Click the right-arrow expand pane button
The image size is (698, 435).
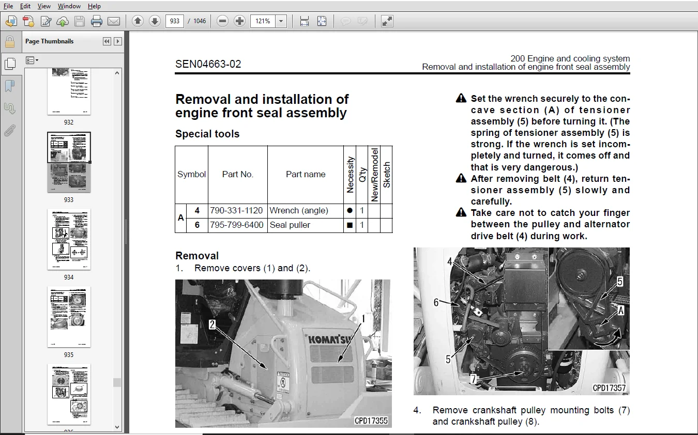[118, 41]
